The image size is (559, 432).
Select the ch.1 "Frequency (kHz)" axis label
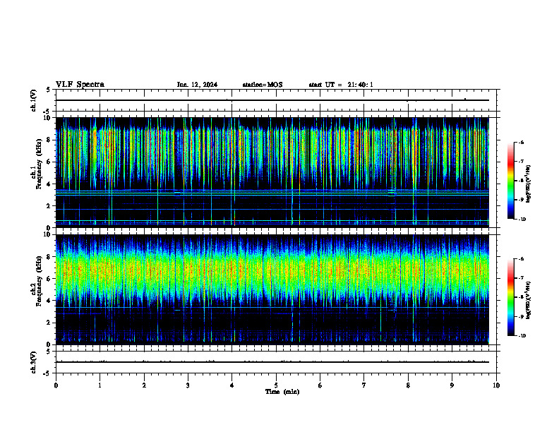[x=39, y=164]
